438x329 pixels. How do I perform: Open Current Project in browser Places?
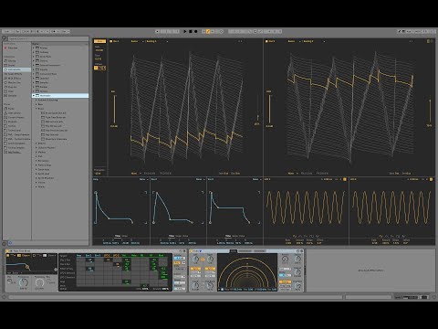[16, 117]
